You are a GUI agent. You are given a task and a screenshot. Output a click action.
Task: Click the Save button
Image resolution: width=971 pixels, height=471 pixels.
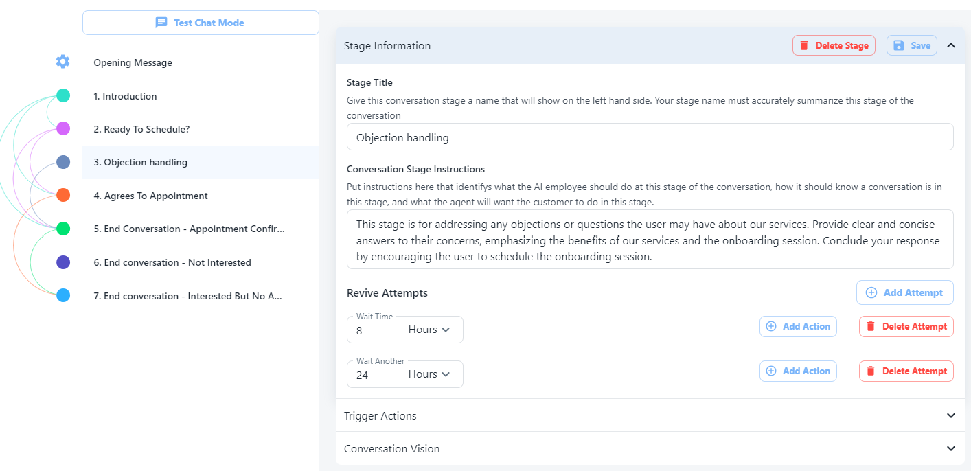tap(911, 45)
